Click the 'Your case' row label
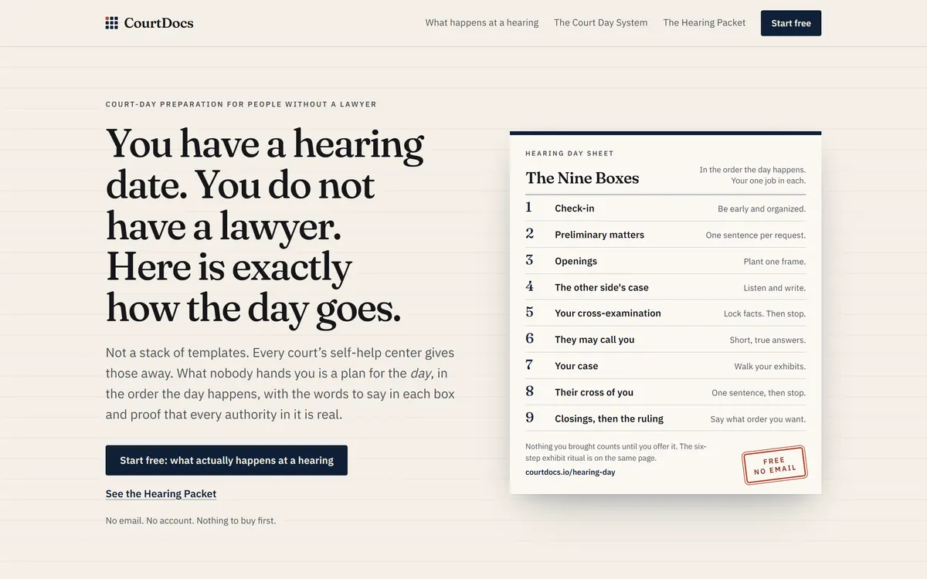The width and height of the screenshot is (927, 579). coord(576,366)
